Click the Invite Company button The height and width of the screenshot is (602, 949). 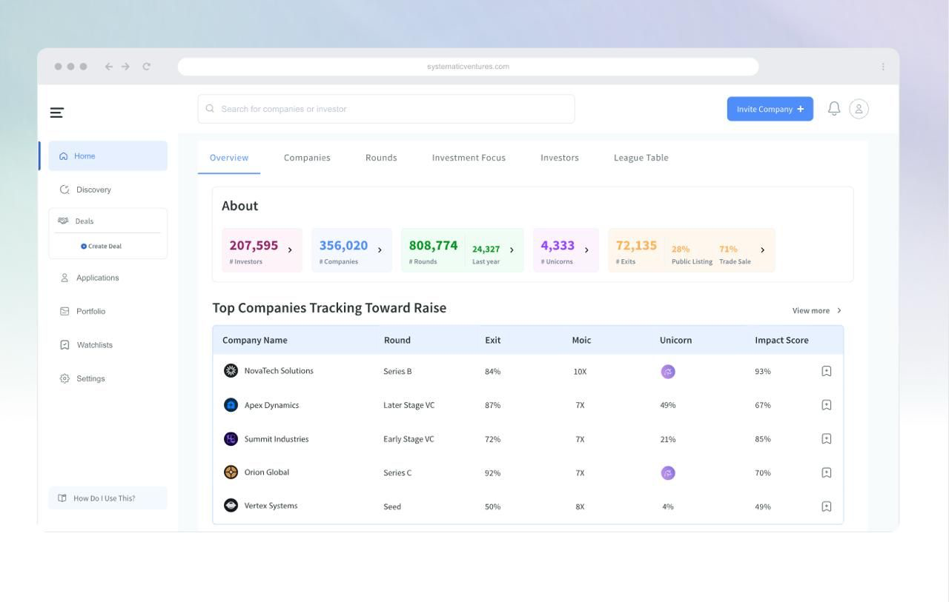[770, 109]
